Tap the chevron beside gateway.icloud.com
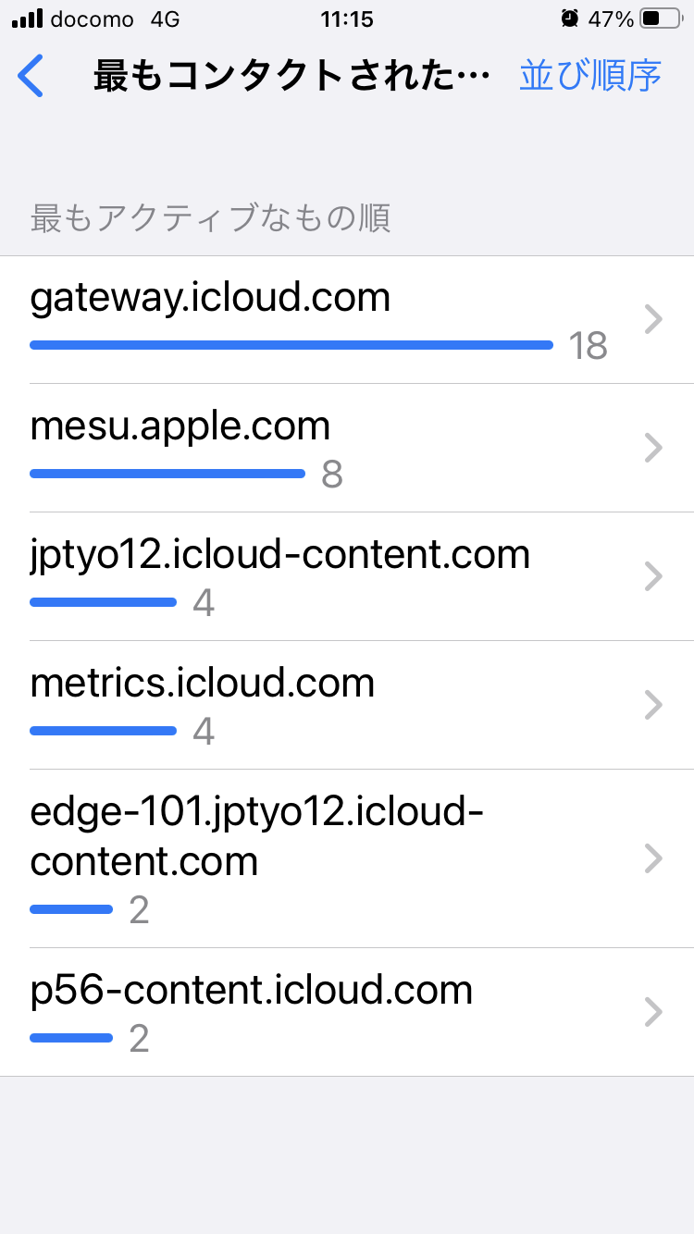The height and width of the screenshot is (1234, 694). coord(653,320)
